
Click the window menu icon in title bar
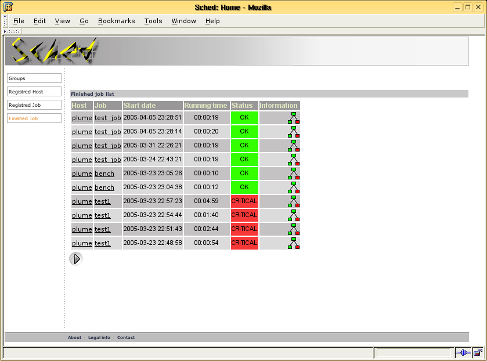click(x=8, y=7)
